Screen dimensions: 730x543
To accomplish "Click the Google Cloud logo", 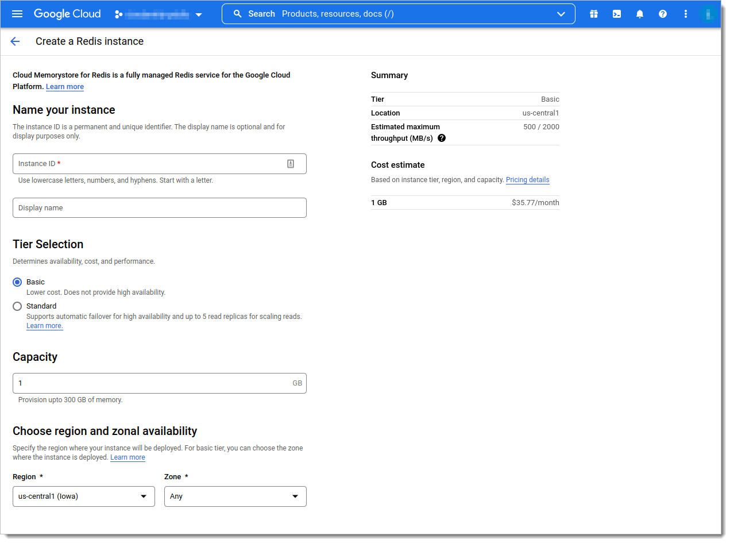I will (67, 14).
